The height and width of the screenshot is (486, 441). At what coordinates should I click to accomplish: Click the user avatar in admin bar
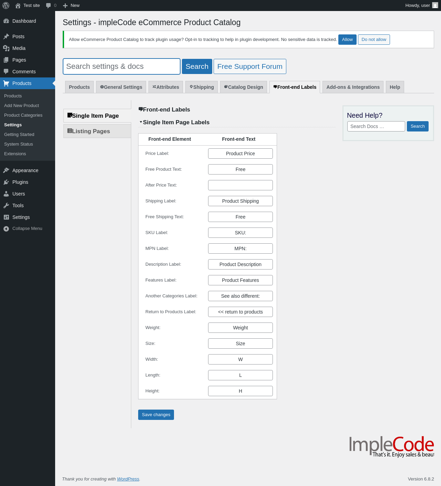(x=435, y=5)
